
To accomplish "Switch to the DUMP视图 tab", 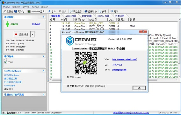I will (x=87, y=16).
